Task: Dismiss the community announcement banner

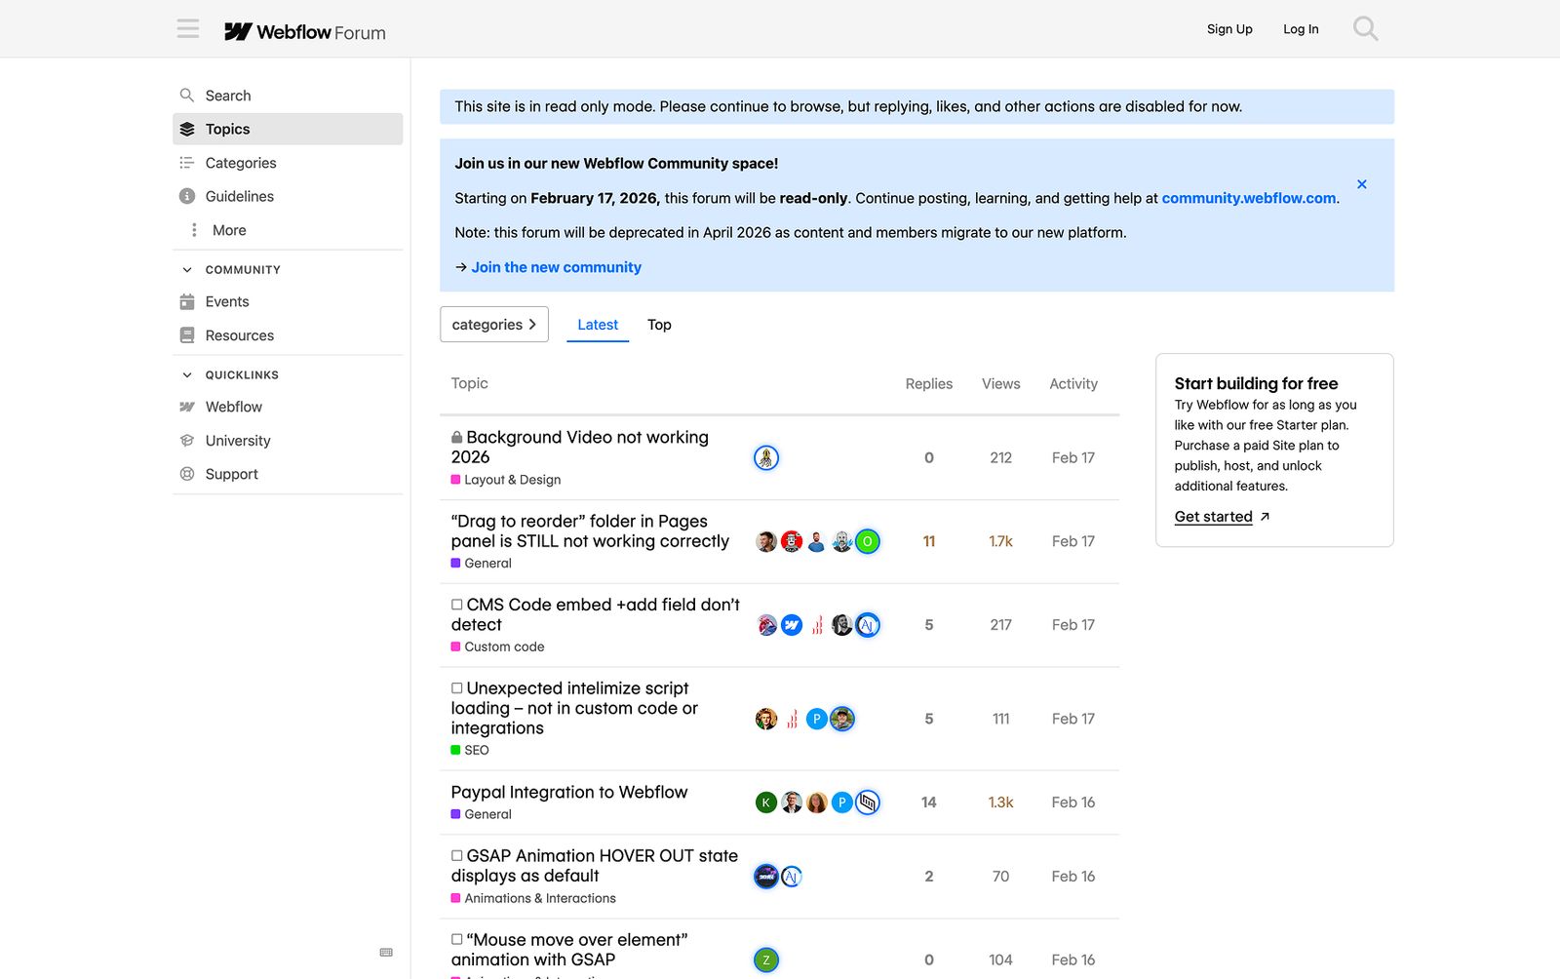Action: pos(1362,184)
